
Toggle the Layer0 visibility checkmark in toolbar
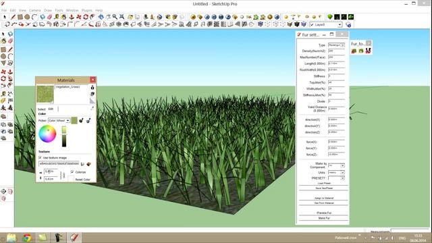[312, 24]
